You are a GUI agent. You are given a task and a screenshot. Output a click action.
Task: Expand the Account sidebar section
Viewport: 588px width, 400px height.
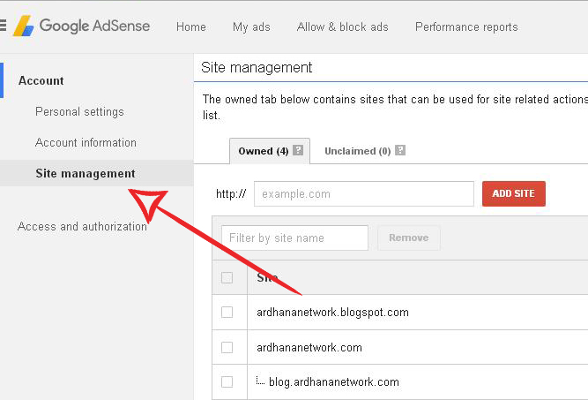coord(41,80)
